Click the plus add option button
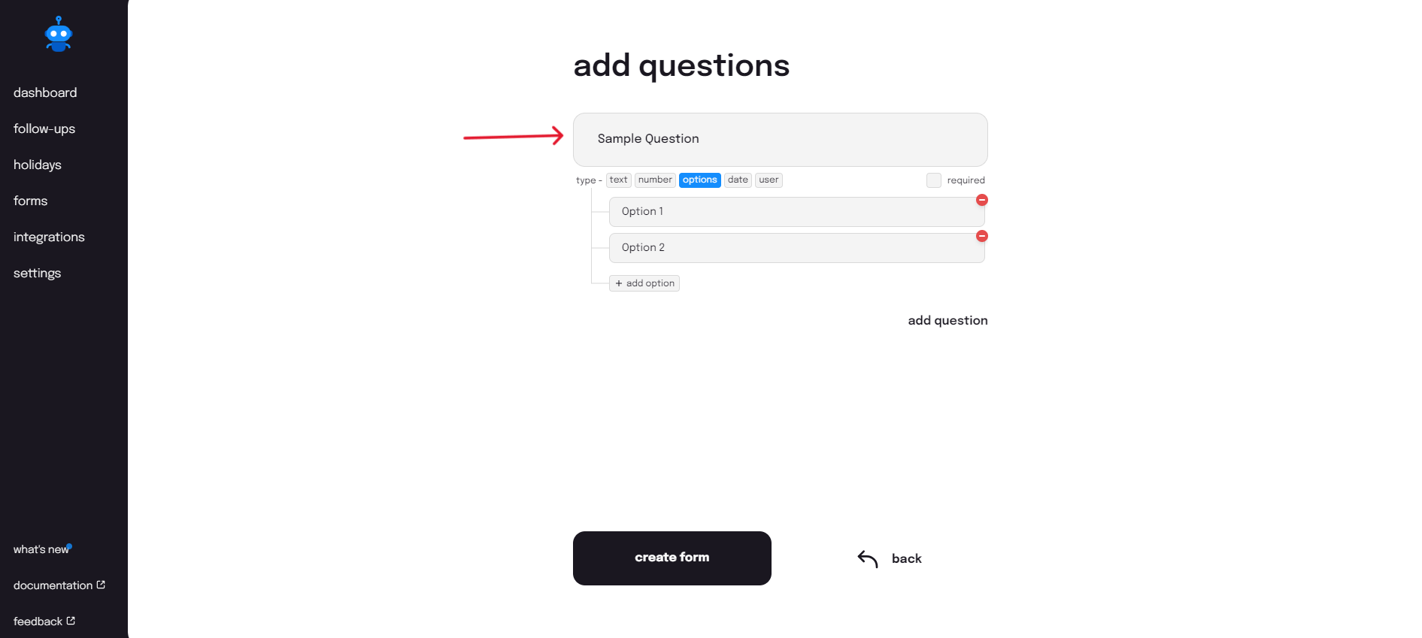 pyautogui.click(x=644, y=283)
